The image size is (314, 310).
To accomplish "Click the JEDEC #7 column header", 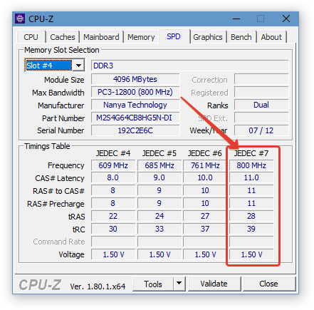I will (251, 153).
